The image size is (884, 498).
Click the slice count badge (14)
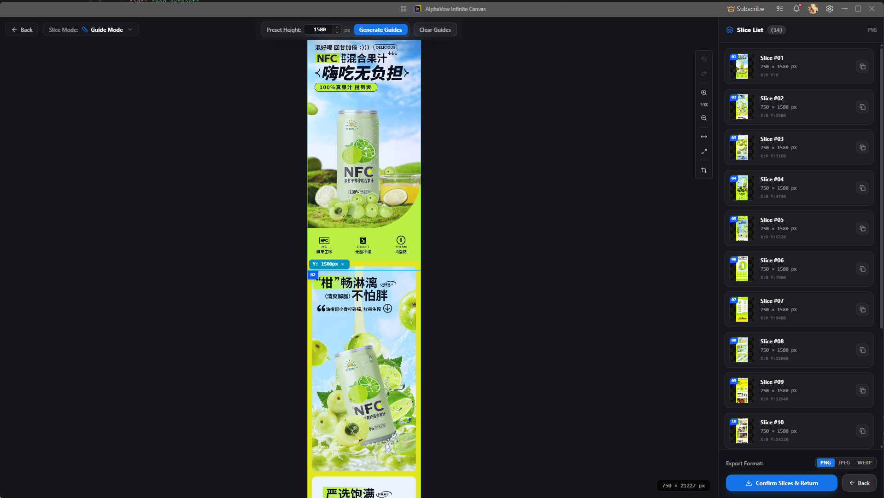point(777,30)
